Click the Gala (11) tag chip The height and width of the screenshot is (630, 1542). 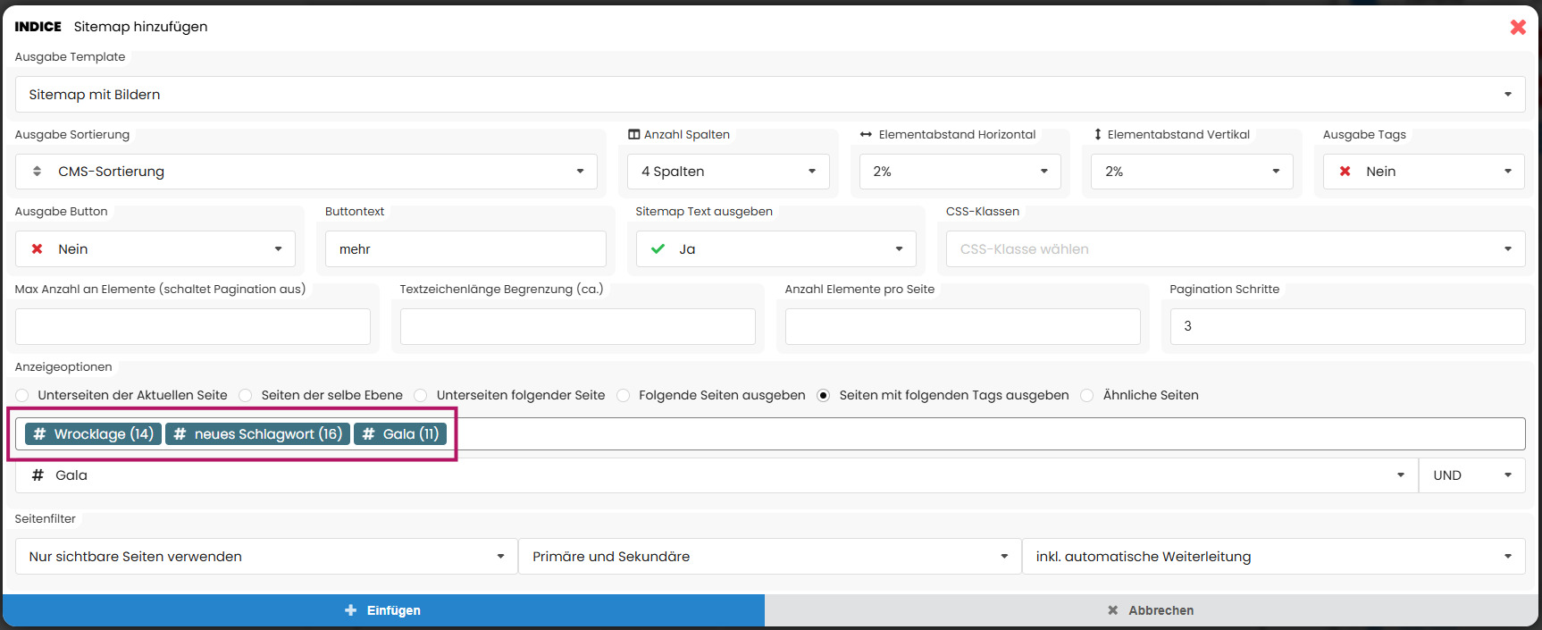click(400, 434)
